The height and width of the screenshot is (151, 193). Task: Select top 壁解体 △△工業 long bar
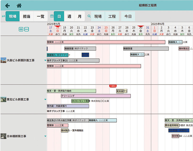(106, 42)
